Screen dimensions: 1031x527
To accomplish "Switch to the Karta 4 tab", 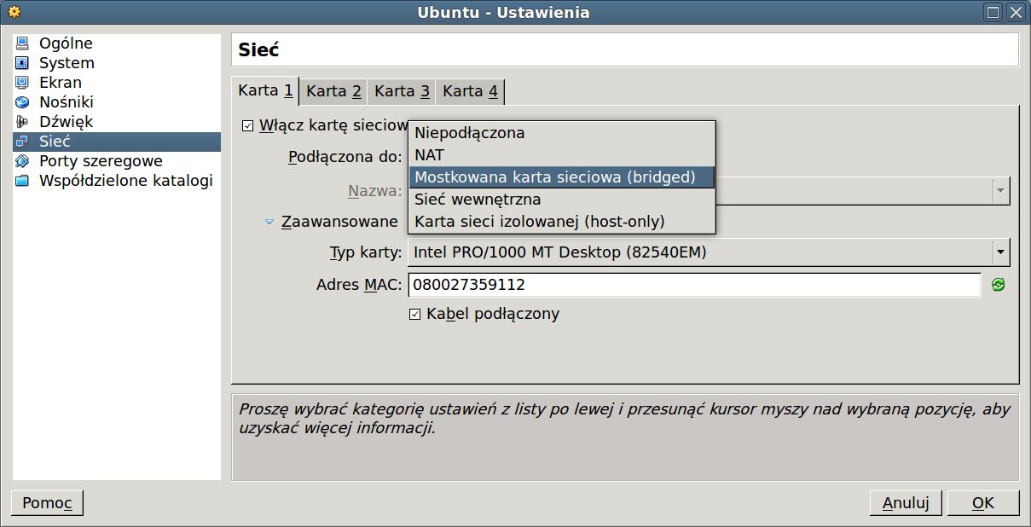I will pyautogui.click(x=470, y=91).
